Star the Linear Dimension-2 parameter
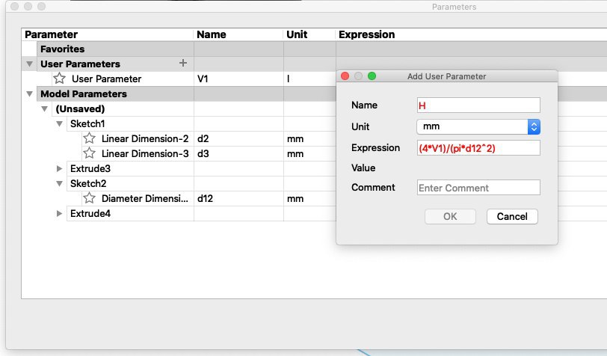The width and height of the screenshot is (607, 356). pos(89,138)
